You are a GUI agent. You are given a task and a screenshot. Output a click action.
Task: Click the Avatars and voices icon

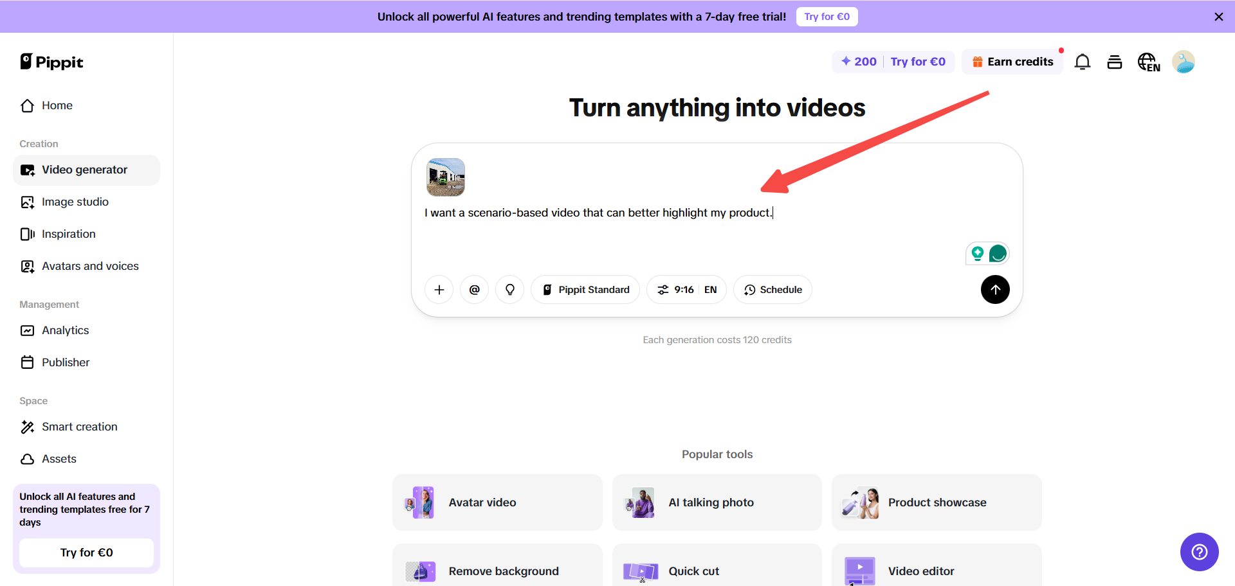coord(27,266)
